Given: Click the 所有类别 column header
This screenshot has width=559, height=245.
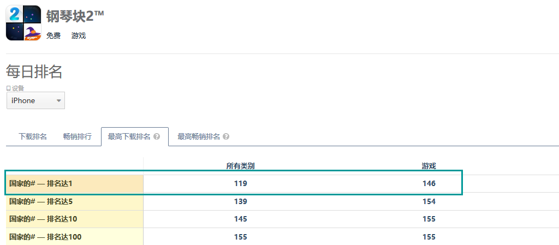Looking at the screenshot, I should [x=241, y=166].
